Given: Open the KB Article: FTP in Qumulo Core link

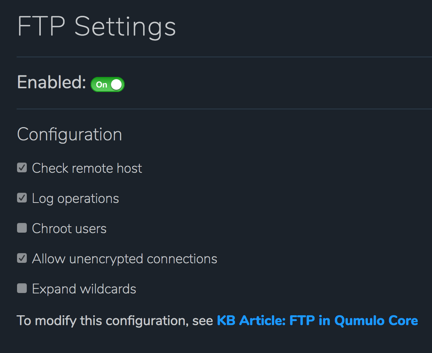Looking at the screenshot, I should (x=317, y=321).
